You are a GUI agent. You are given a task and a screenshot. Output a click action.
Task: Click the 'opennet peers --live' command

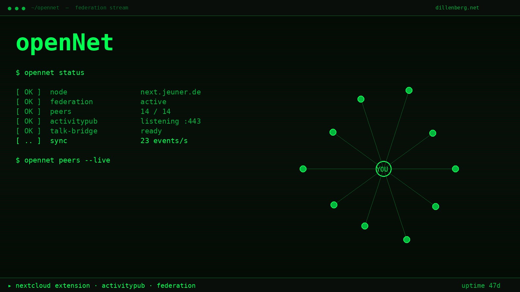[x=63, y=160]
